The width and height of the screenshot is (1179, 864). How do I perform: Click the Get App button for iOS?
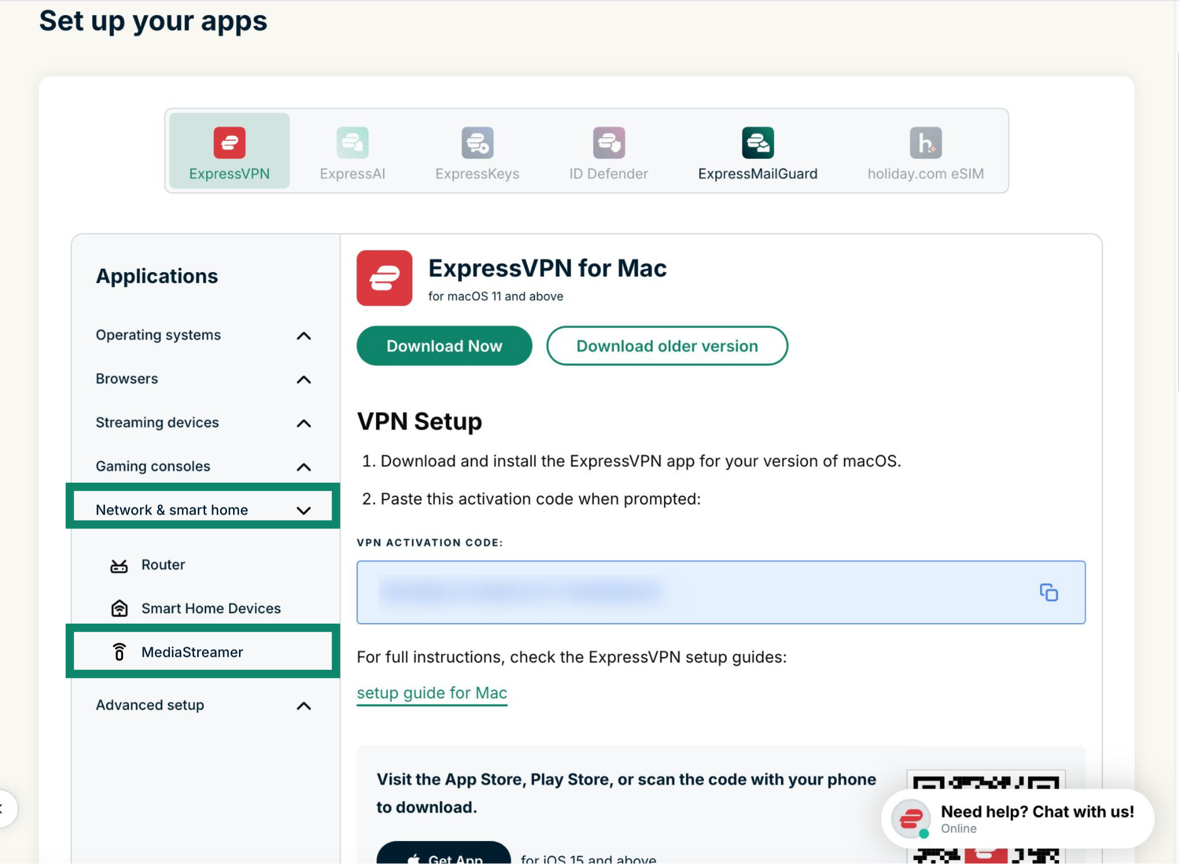click(444, 853)
